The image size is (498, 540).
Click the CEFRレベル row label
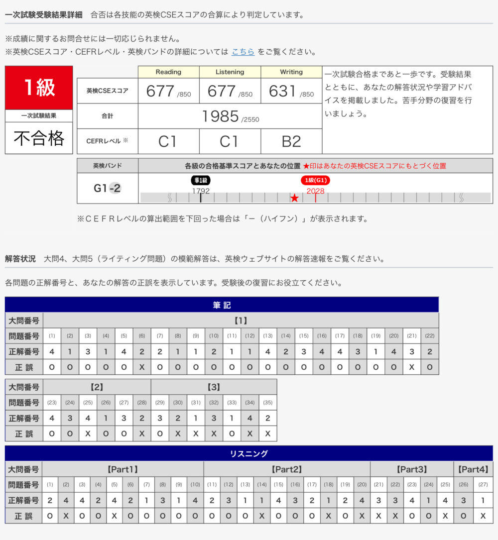107,141
